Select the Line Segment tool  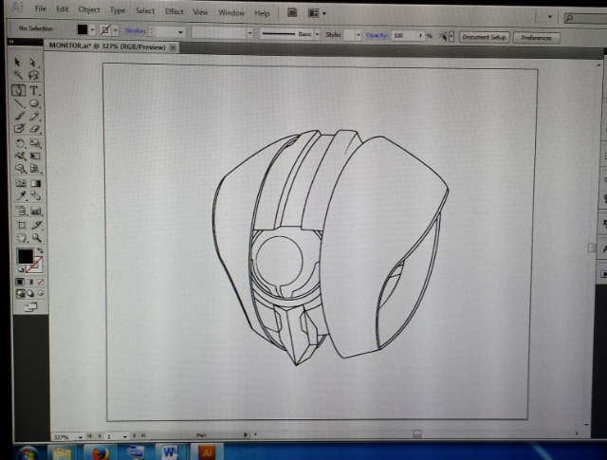coord(19,103)
